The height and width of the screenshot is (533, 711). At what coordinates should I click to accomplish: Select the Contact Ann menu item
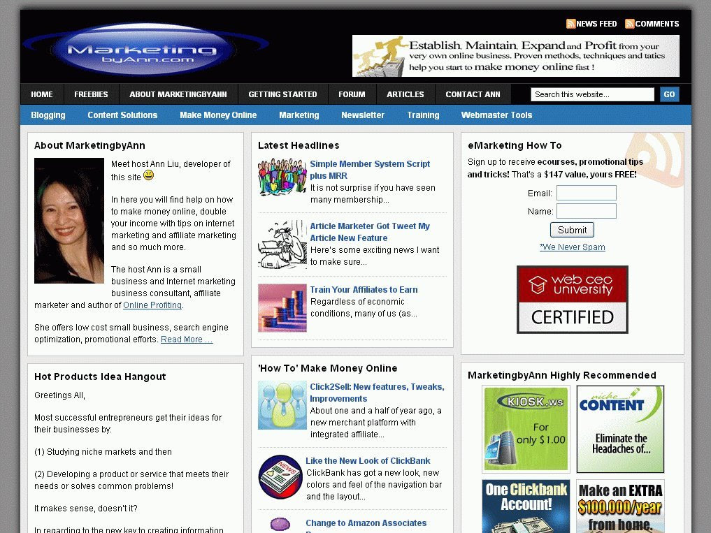pyautogui.click(x=473, y=94)
